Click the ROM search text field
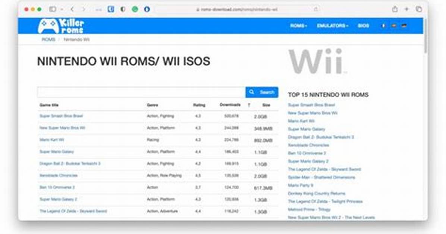The height and width of the screenshot is (234, 446). pos(141,92)
